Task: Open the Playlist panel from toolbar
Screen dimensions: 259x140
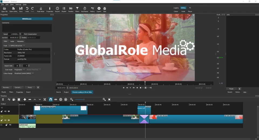Action: point(64,9)
